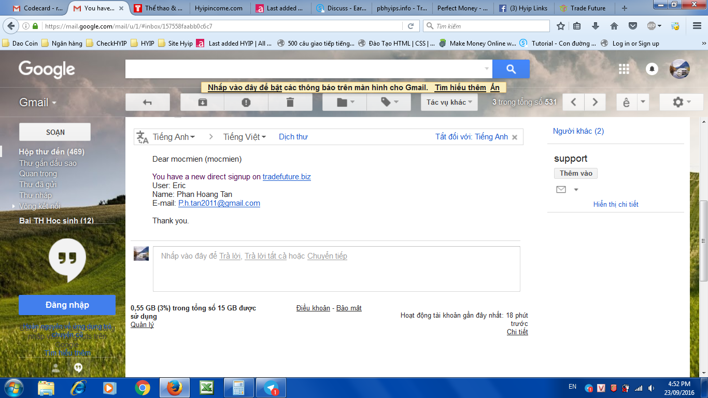This screenshot has width=708, height=398.
Task: Switch to the (3) Hyip Links tab
Action: pos(522,8)
